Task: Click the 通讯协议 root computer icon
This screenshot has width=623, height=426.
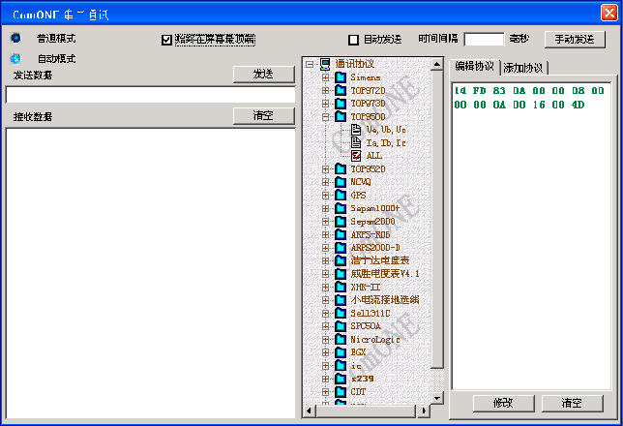Action: (x=325, y=64)
